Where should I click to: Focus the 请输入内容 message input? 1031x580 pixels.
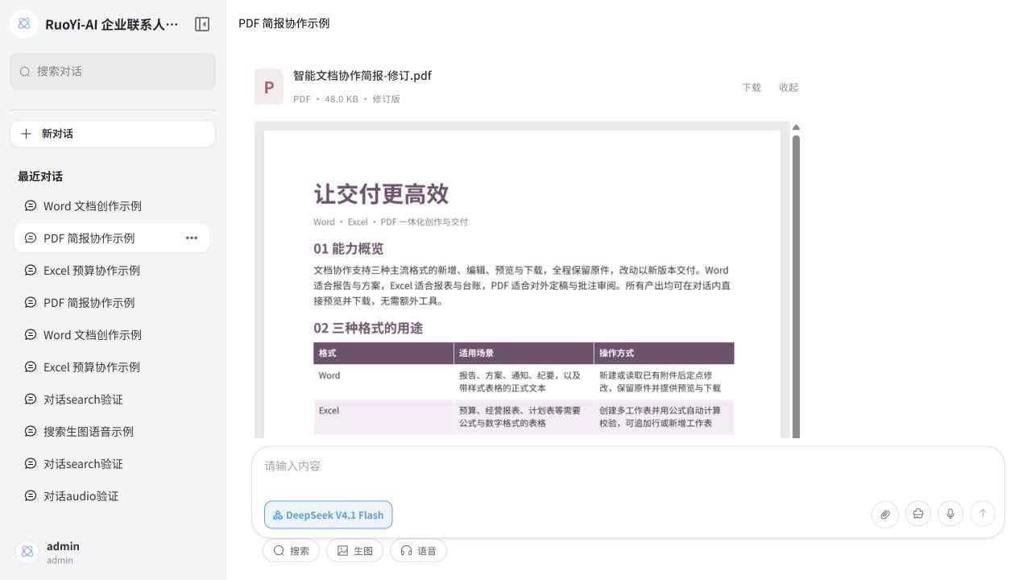(x=628, y=466)
